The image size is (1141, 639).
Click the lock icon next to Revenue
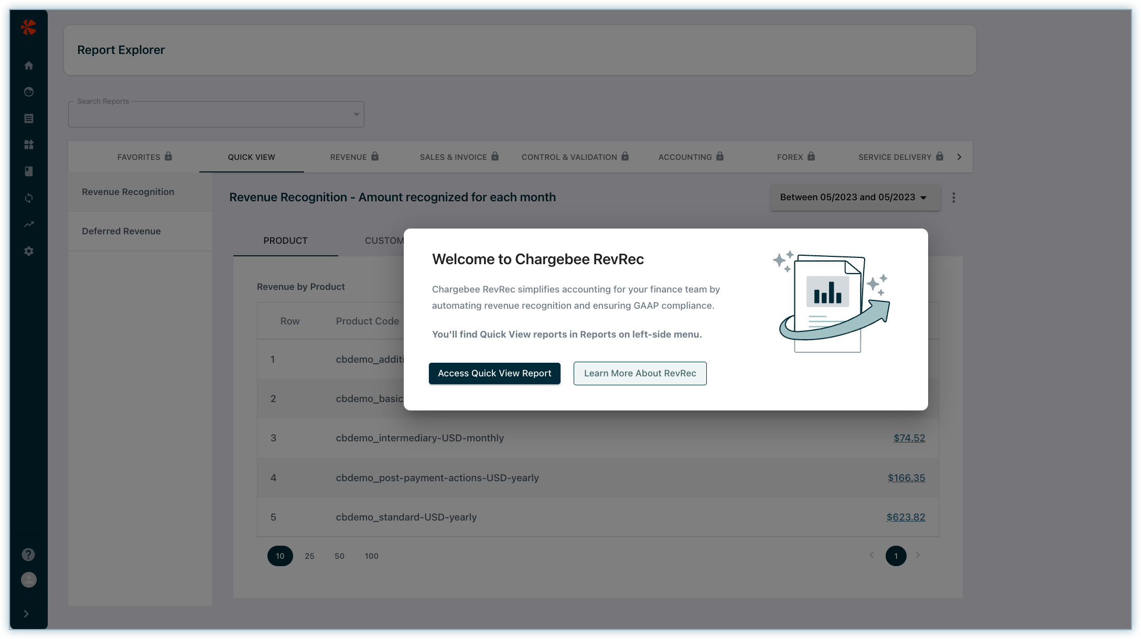(x=375, y=156)
